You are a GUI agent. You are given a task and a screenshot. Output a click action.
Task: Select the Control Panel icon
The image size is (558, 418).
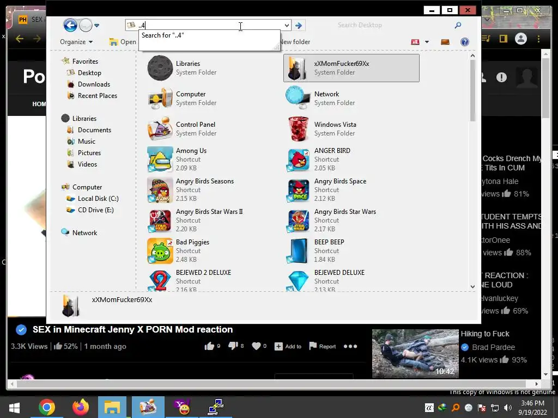[x=160, y=128]
